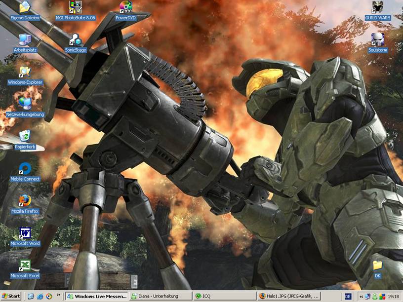Open the DK folder on desktop
The image size is (403, 302).
pyautogui.click(x=377, y=266)
